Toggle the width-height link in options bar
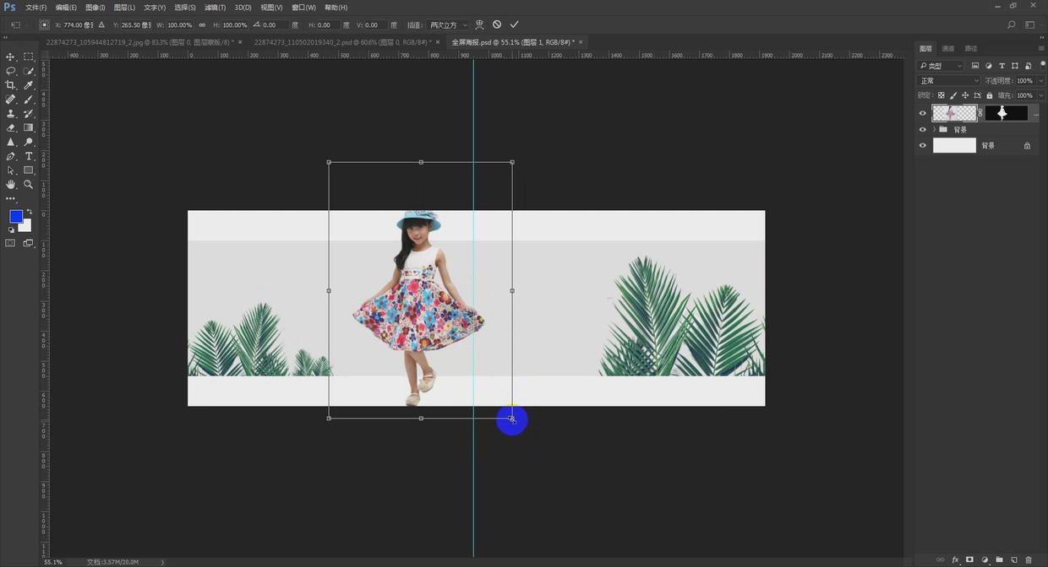Image resolution: width=1048 pixels, height=567 pixels. coord(202,25)
